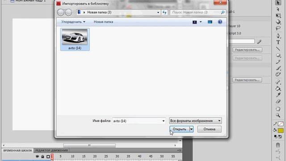Click the Имя файла text field
The image size is (286, 161).
click(137, 121)
